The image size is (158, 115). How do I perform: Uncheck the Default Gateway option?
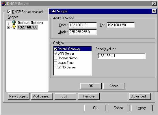(x=55, y=49)
